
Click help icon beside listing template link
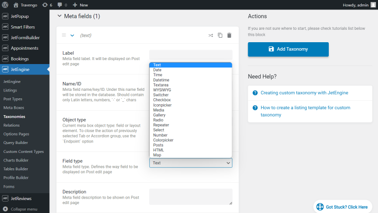tap(255, 108)
